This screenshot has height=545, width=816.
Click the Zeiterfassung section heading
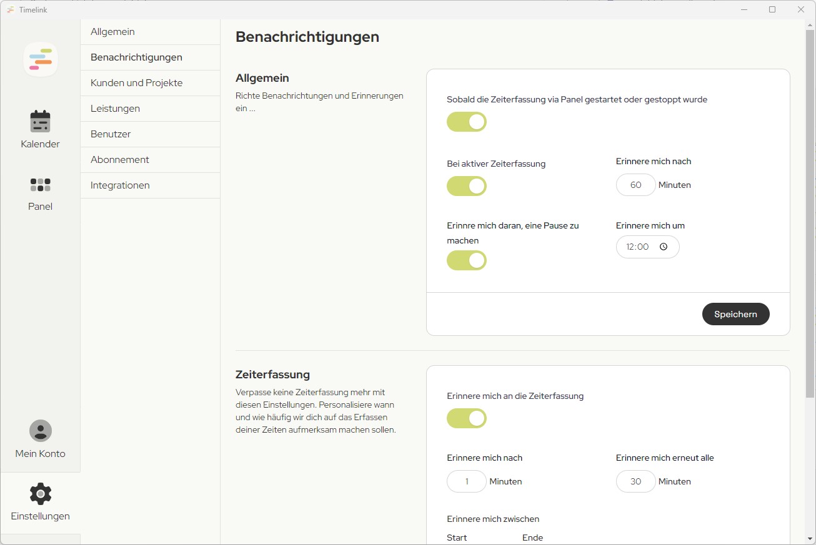(273, 375)
